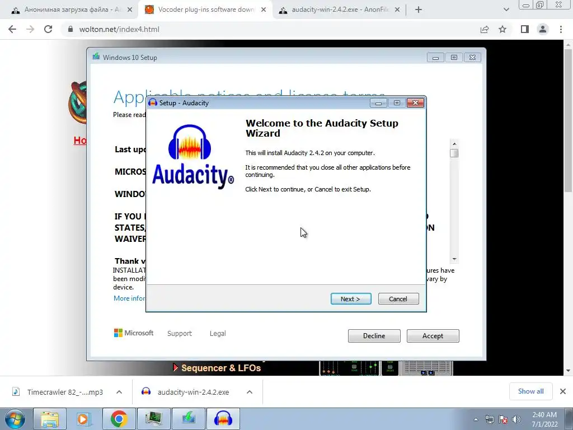Open the tab search dropdown chevron
This screenshot has height=430, width=573.
pyautogui.click(x=506, y=10)
